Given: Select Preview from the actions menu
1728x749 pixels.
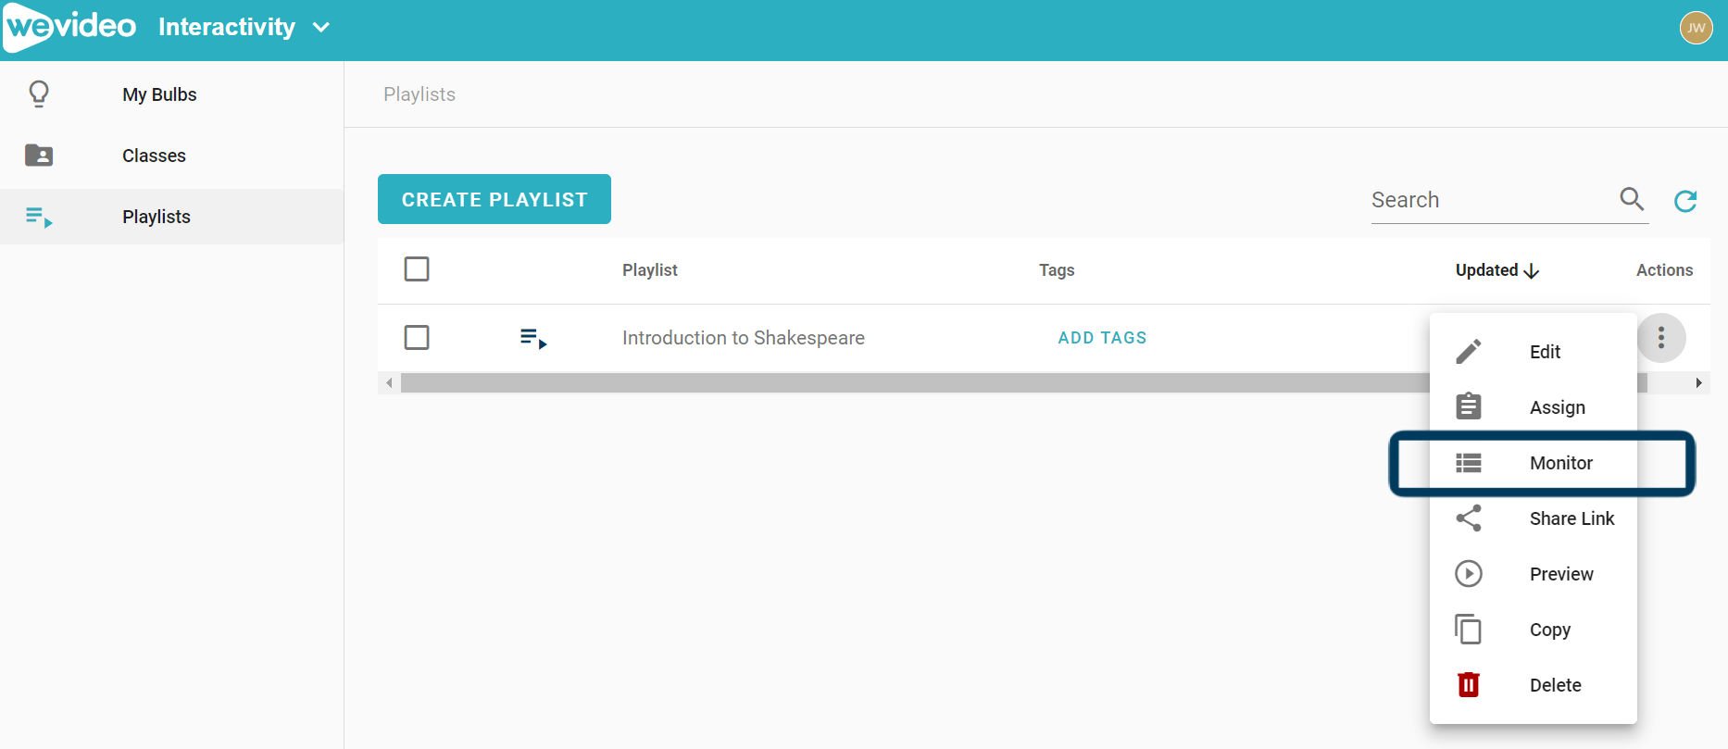Looking at the screenshot, I should [1560, 574].
